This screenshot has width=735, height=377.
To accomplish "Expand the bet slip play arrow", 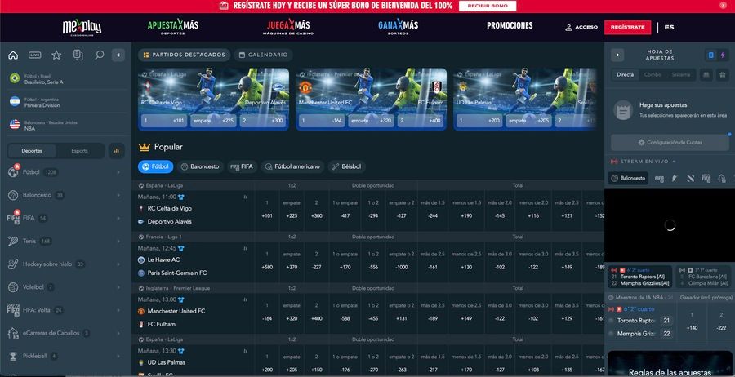I will point(617,55).
